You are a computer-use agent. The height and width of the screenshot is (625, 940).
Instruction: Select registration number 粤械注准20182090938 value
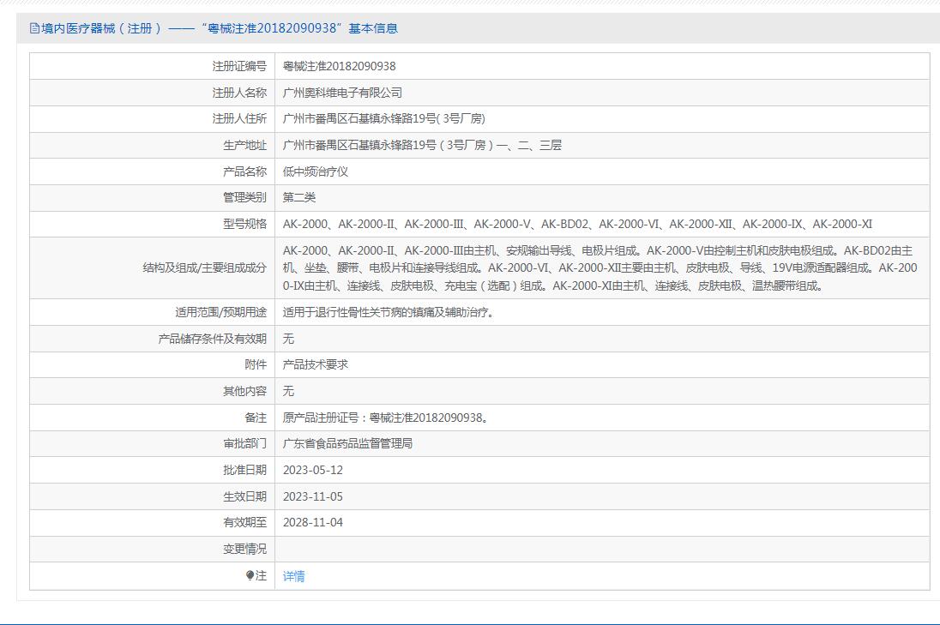pyautogui.click(x=339, y=66)
